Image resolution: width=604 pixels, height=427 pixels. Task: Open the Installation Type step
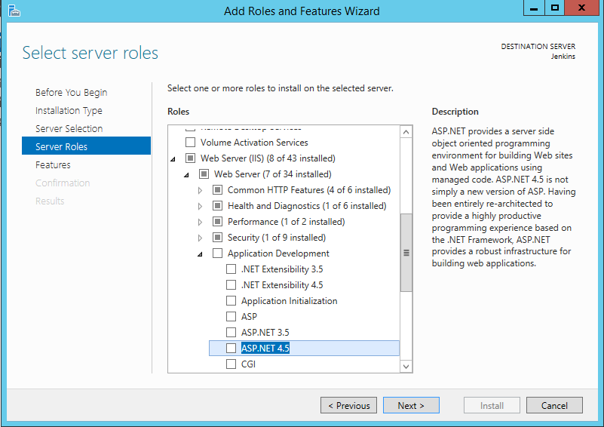(x=69, y=111)
